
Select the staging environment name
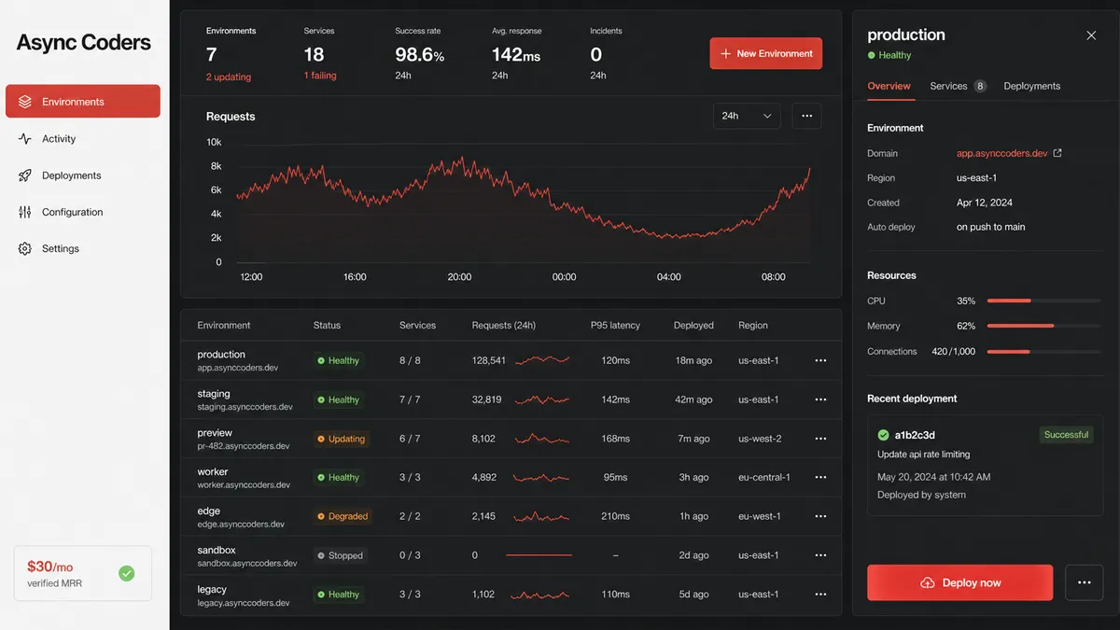pyautogui.click(x=214, y=394)
